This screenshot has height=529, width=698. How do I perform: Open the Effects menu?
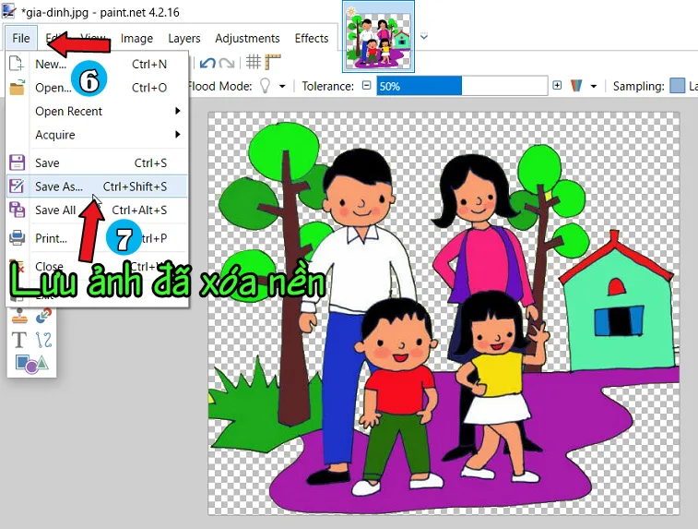pyautogui.click(x=312, y=39)
